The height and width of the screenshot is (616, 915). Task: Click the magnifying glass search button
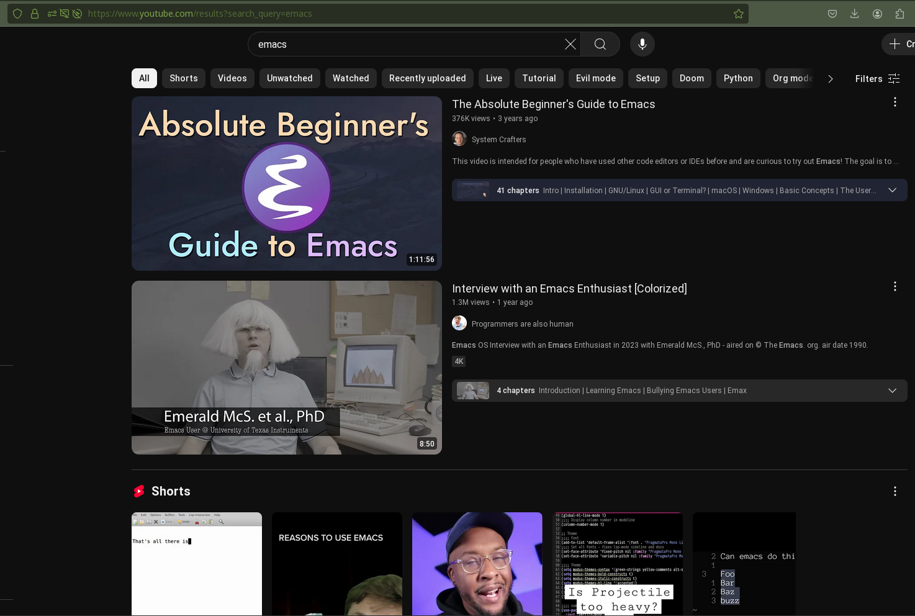600,44
